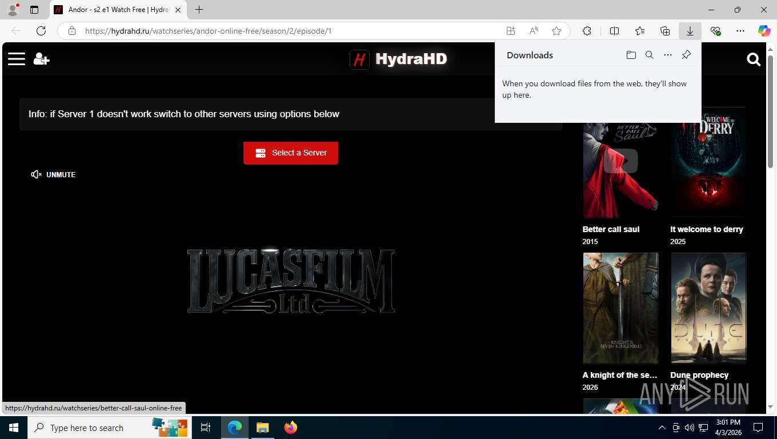Unmute the video player

(53, 174)
